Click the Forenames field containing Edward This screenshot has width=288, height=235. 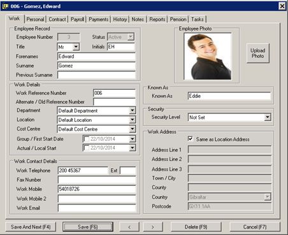pos(96,57)
